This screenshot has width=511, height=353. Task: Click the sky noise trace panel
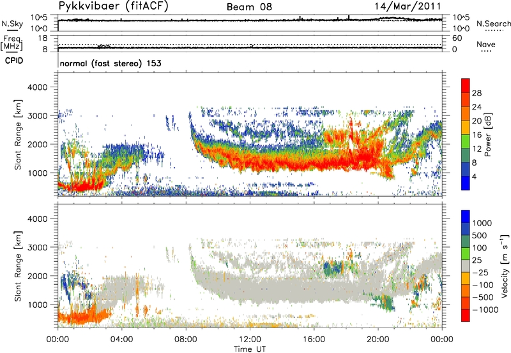[x=250, y=23]
